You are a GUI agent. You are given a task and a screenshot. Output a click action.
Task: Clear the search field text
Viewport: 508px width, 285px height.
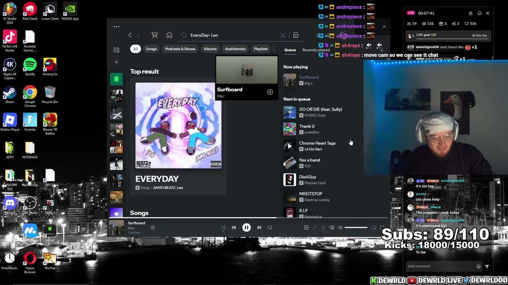283,35
